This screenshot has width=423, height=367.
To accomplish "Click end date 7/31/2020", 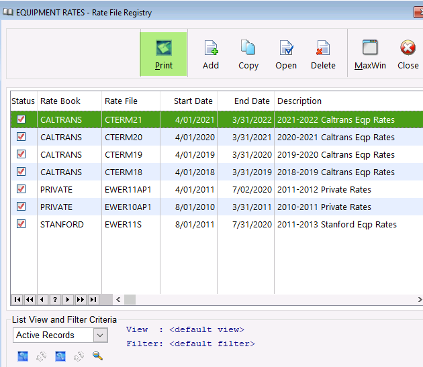I will click(252, 224).
